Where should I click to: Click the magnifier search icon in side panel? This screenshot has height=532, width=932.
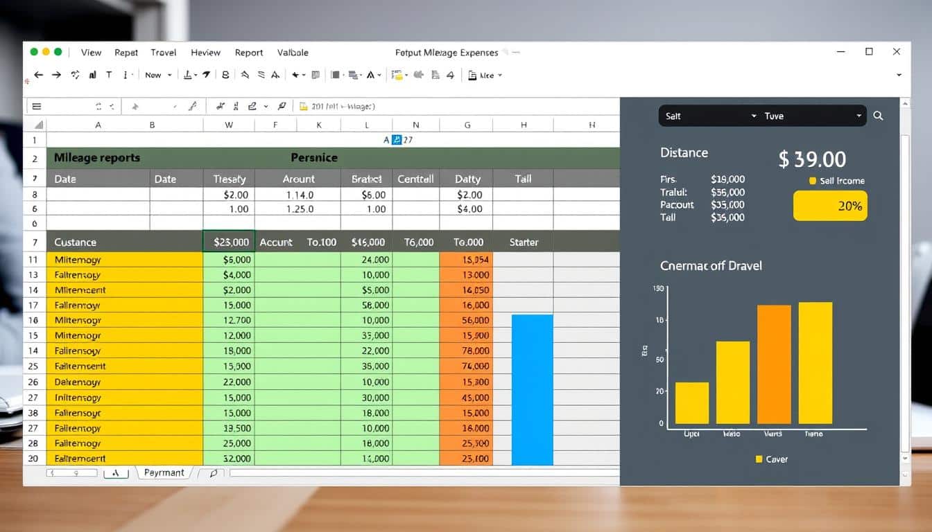pos(878,116)
